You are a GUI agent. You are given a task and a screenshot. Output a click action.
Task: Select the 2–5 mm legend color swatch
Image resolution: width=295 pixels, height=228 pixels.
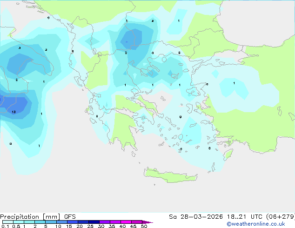40,222
